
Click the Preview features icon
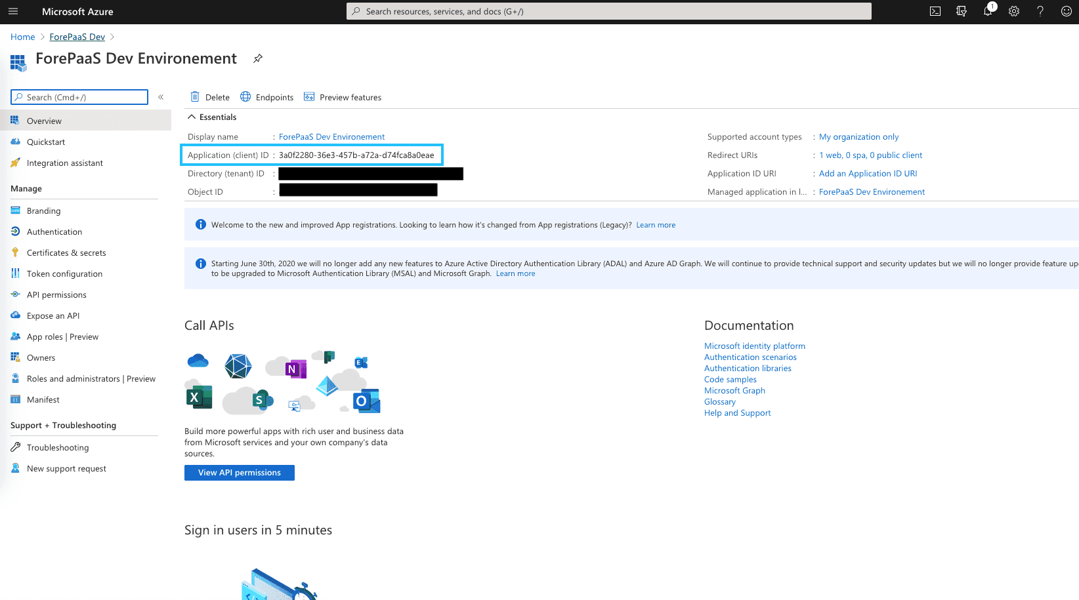pos(309,97)
